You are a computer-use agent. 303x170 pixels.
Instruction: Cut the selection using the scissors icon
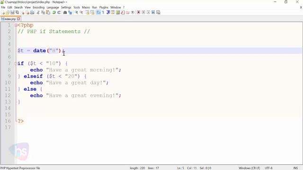coord(38,13)
